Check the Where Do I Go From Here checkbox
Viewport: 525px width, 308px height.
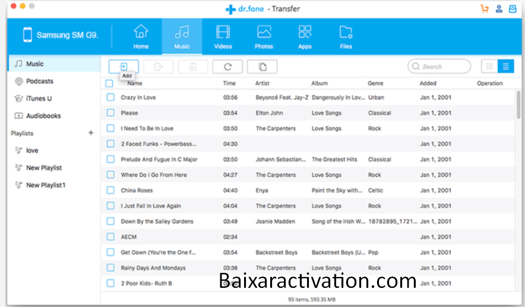click(110, 174)
